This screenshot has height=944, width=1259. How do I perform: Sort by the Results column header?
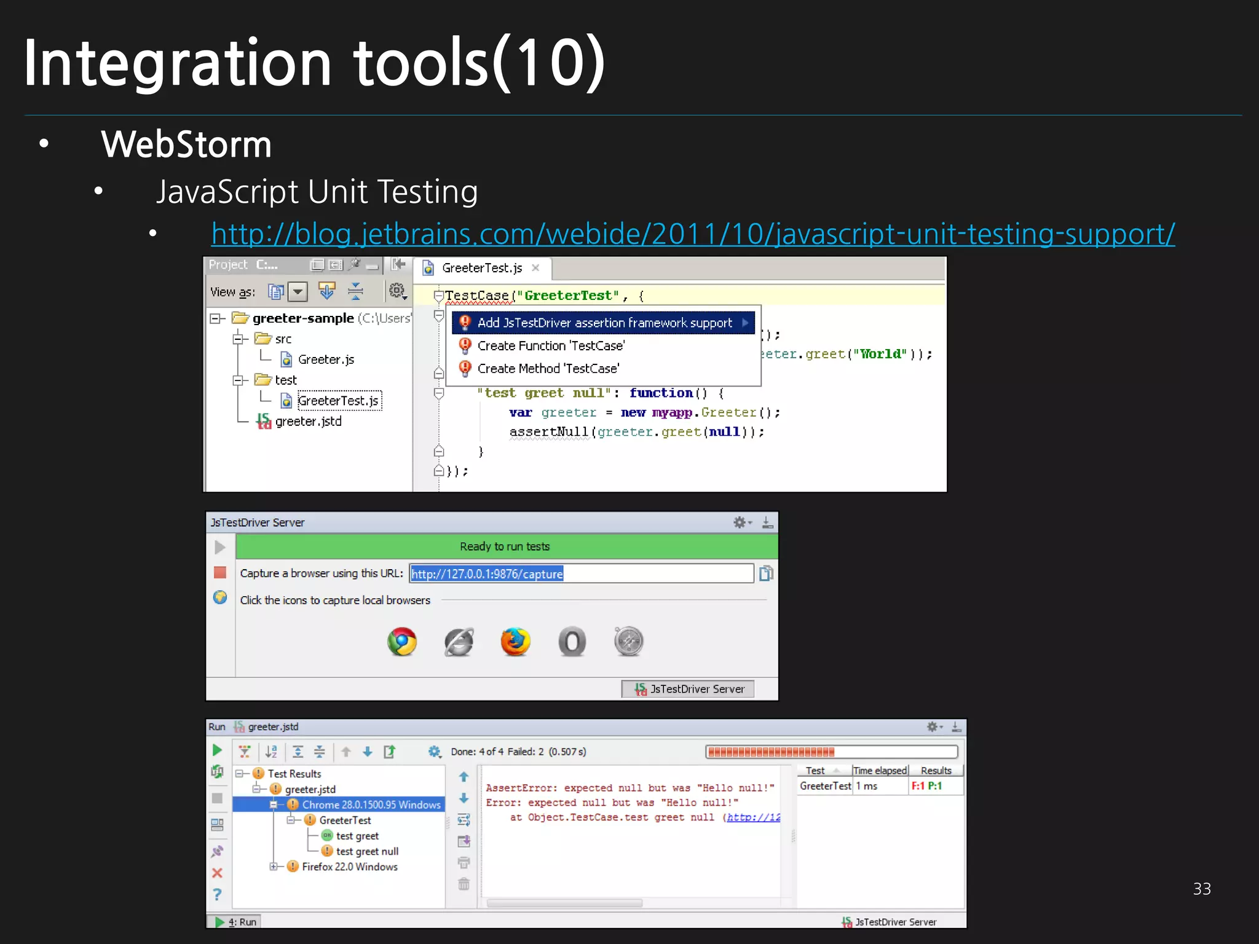pos(936,771)
